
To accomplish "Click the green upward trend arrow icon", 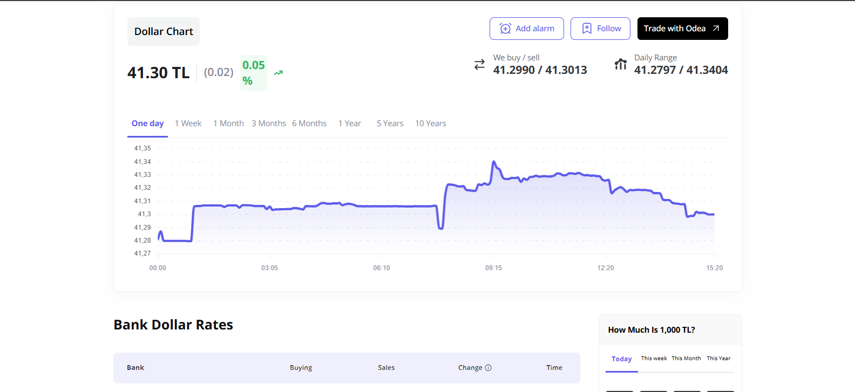I will click(279, 73).
